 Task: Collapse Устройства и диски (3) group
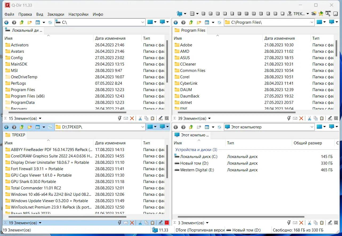pyautogui.click(x=196, y=150)
